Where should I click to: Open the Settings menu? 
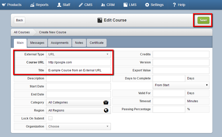pos(154,5)
